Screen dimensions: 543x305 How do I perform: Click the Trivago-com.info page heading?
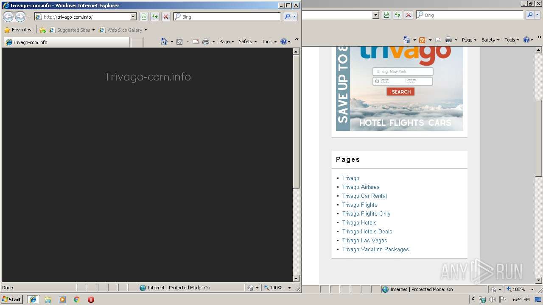click(148, 77)
